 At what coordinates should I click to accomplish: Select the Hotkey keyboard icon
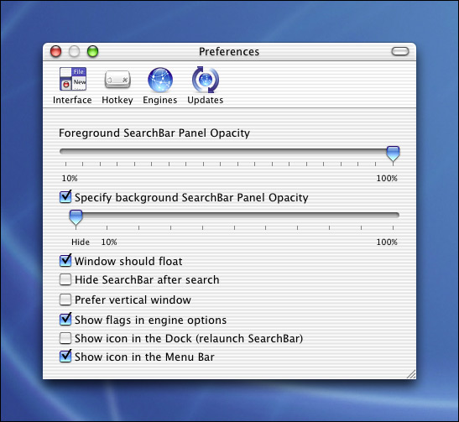117,79
